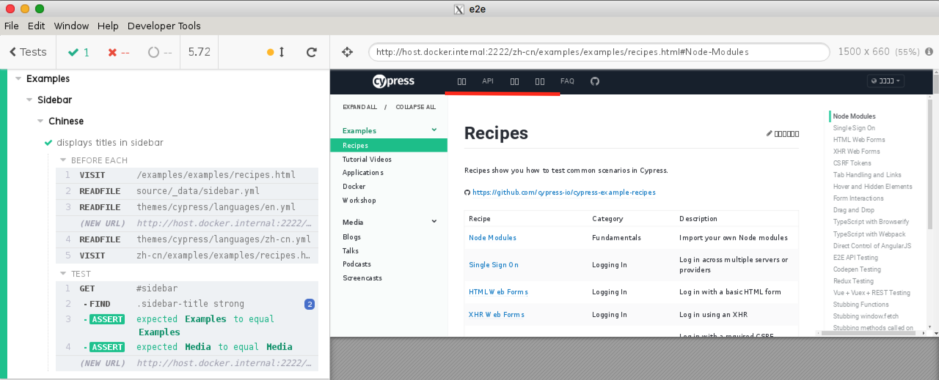Screen dimensions: 939x380
Task: Click the URL address field
Action: (x=599, y=52)
